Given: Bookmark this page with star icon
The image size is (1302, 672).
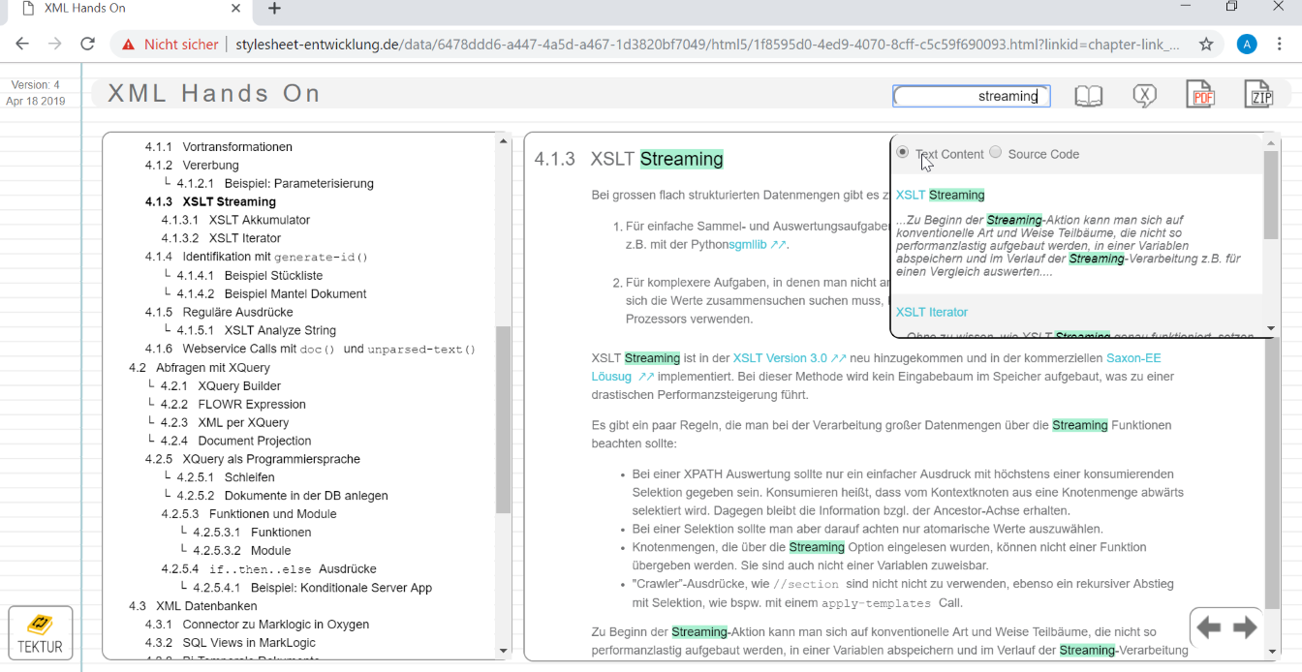Looking at the screenshot, I should tap(1206, 44).
